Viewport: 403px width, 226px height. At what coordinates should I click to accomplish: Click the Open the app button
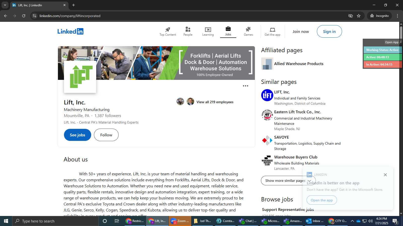click(322, 200)
